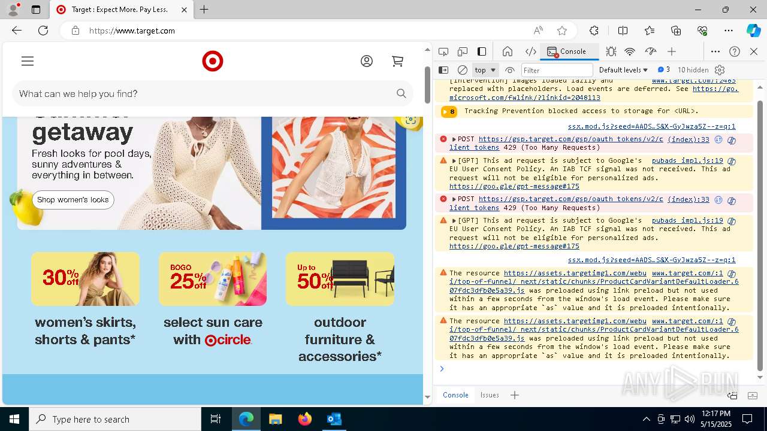Toggle Split screen view
Viewport: 767px width, 431px height.
[x=623, y=31]
